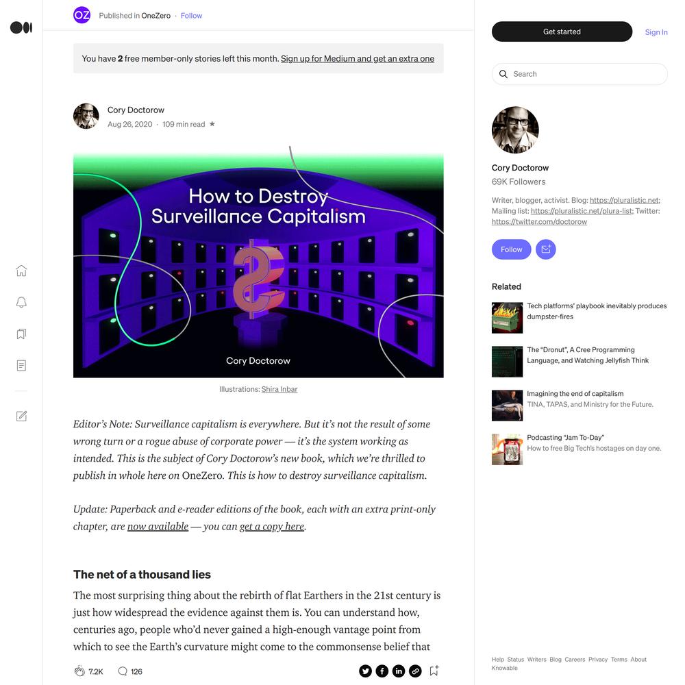
Task: Click the Get started button
Action: [x=562, y=32]
